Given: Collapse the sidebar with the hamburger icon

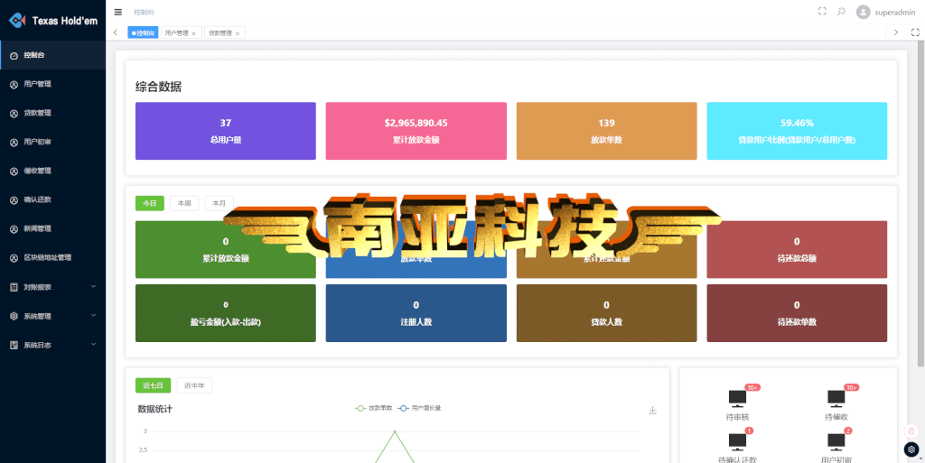Looking at the screenshot, I should tap(118, 12).
